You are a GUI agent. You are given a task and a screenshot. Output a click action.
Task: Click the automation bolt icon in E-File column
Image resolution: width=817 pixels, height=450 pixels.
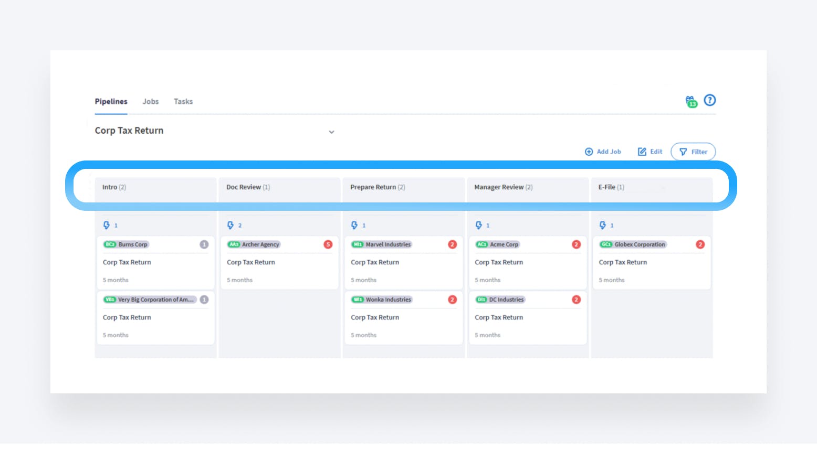pos(602,226)
